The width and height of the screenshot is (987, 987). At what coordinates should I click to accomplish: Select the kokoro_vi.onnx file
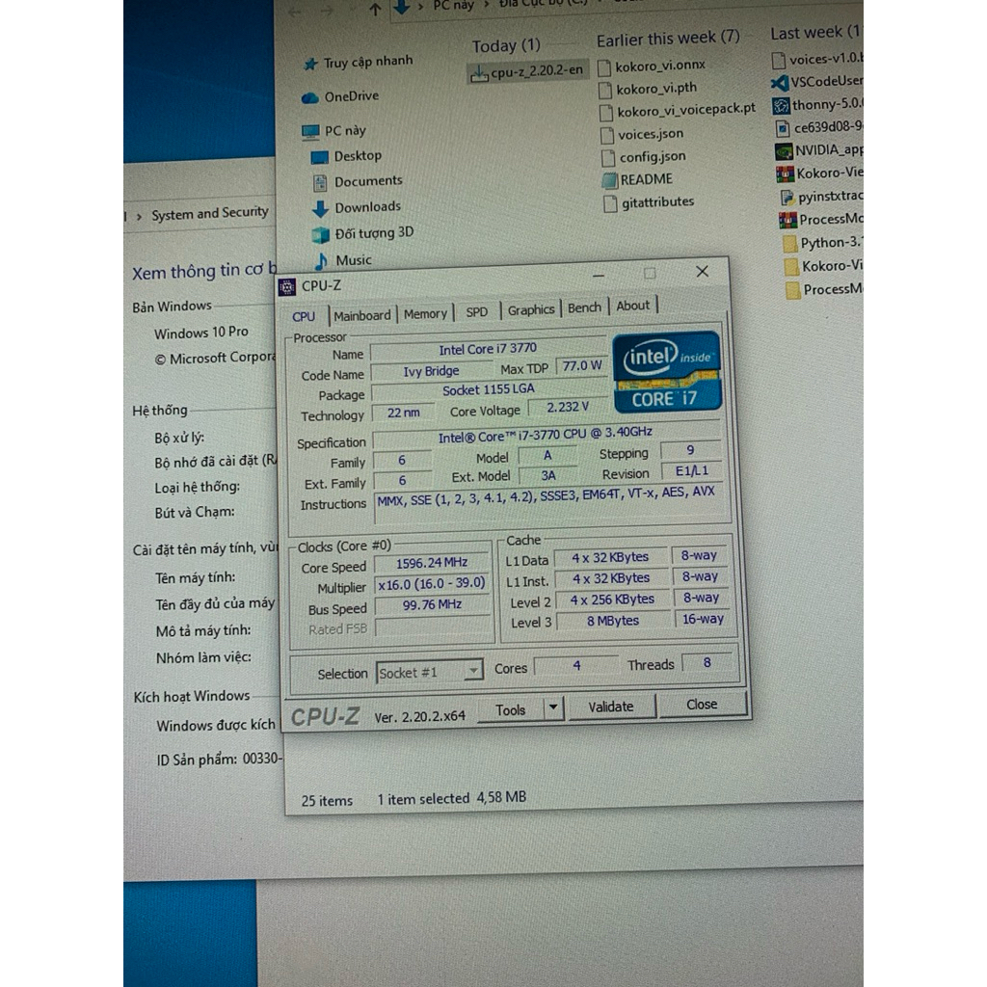point(653,66)
